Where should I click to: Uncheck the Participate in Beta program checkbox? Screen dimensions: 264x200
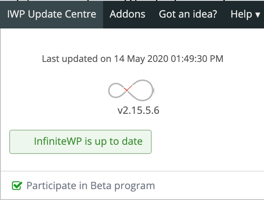(x=17, y=186)
